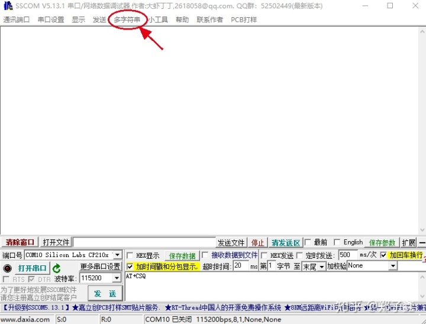Expand the 末尾 dropdown
Viewport: 426px width, 324px height.
tap(322, 267)
